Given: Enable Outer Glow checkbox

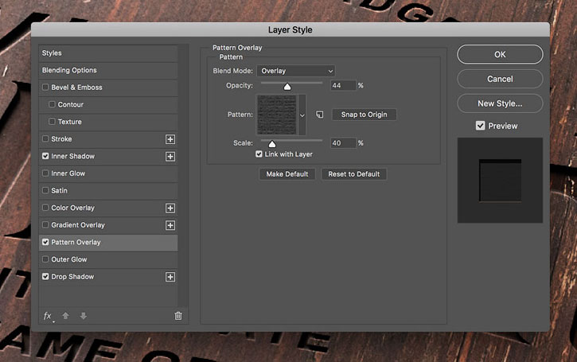Looking at the screenshot, I should (45, 259).
